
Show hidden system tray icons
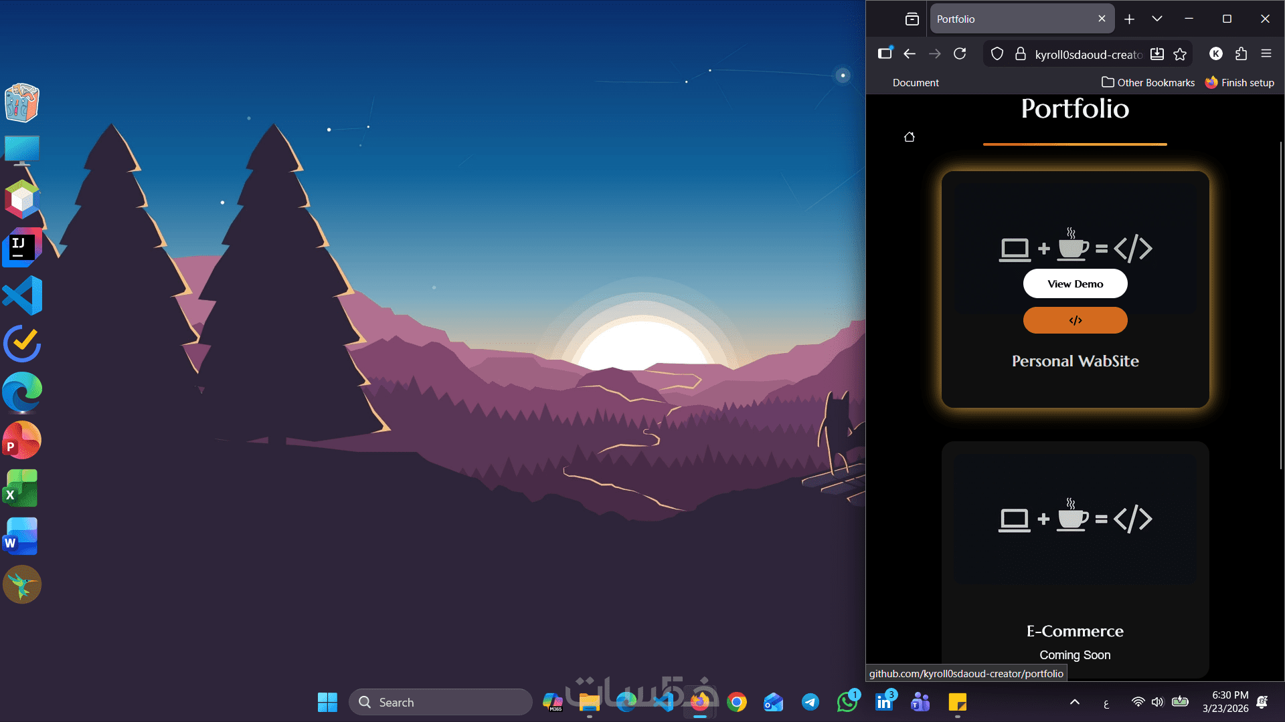point(1075,702)
